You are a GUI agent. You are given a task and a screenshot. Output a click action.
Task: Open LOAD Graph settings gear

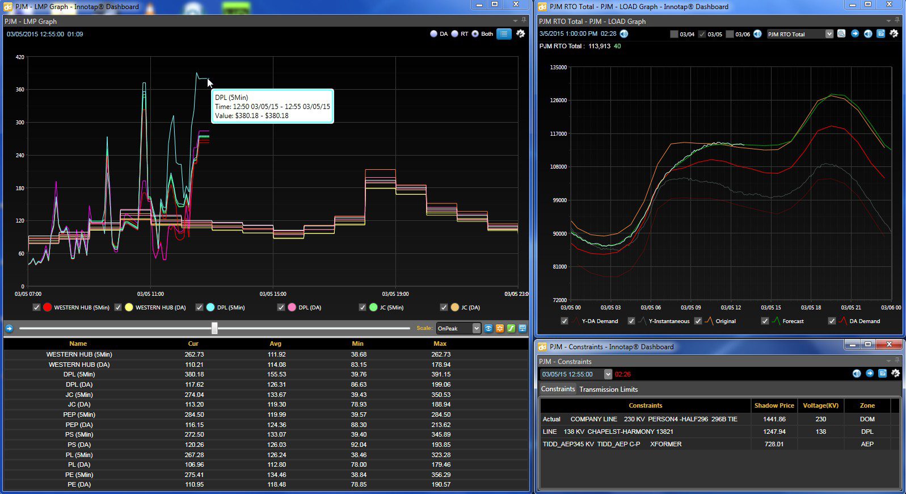pos(894,34)
